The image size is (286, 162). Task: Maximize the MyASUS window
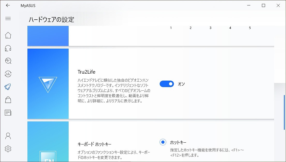263,5
